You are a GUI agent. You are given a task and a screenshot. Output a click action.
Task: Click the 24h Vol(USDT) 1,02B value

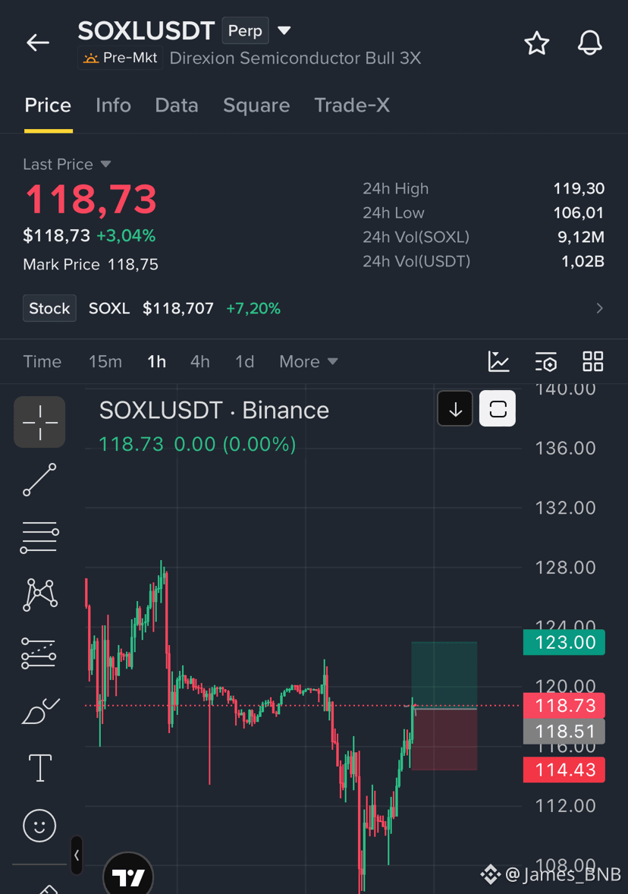pos(582,261)
